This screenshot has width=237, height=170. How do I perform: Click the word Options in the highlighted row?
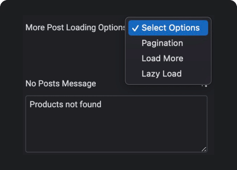click(184, 28)
